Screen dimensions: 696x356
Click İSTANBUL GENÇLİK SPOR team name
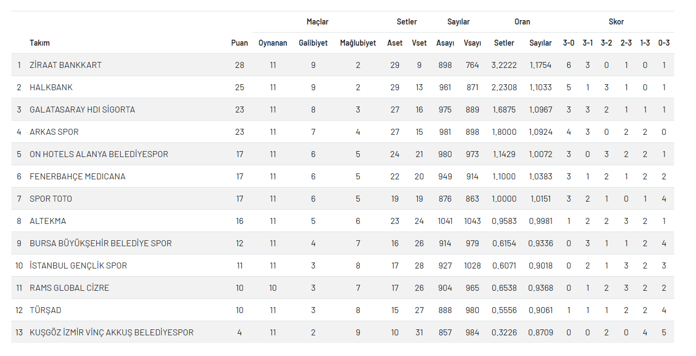(78, 266)
